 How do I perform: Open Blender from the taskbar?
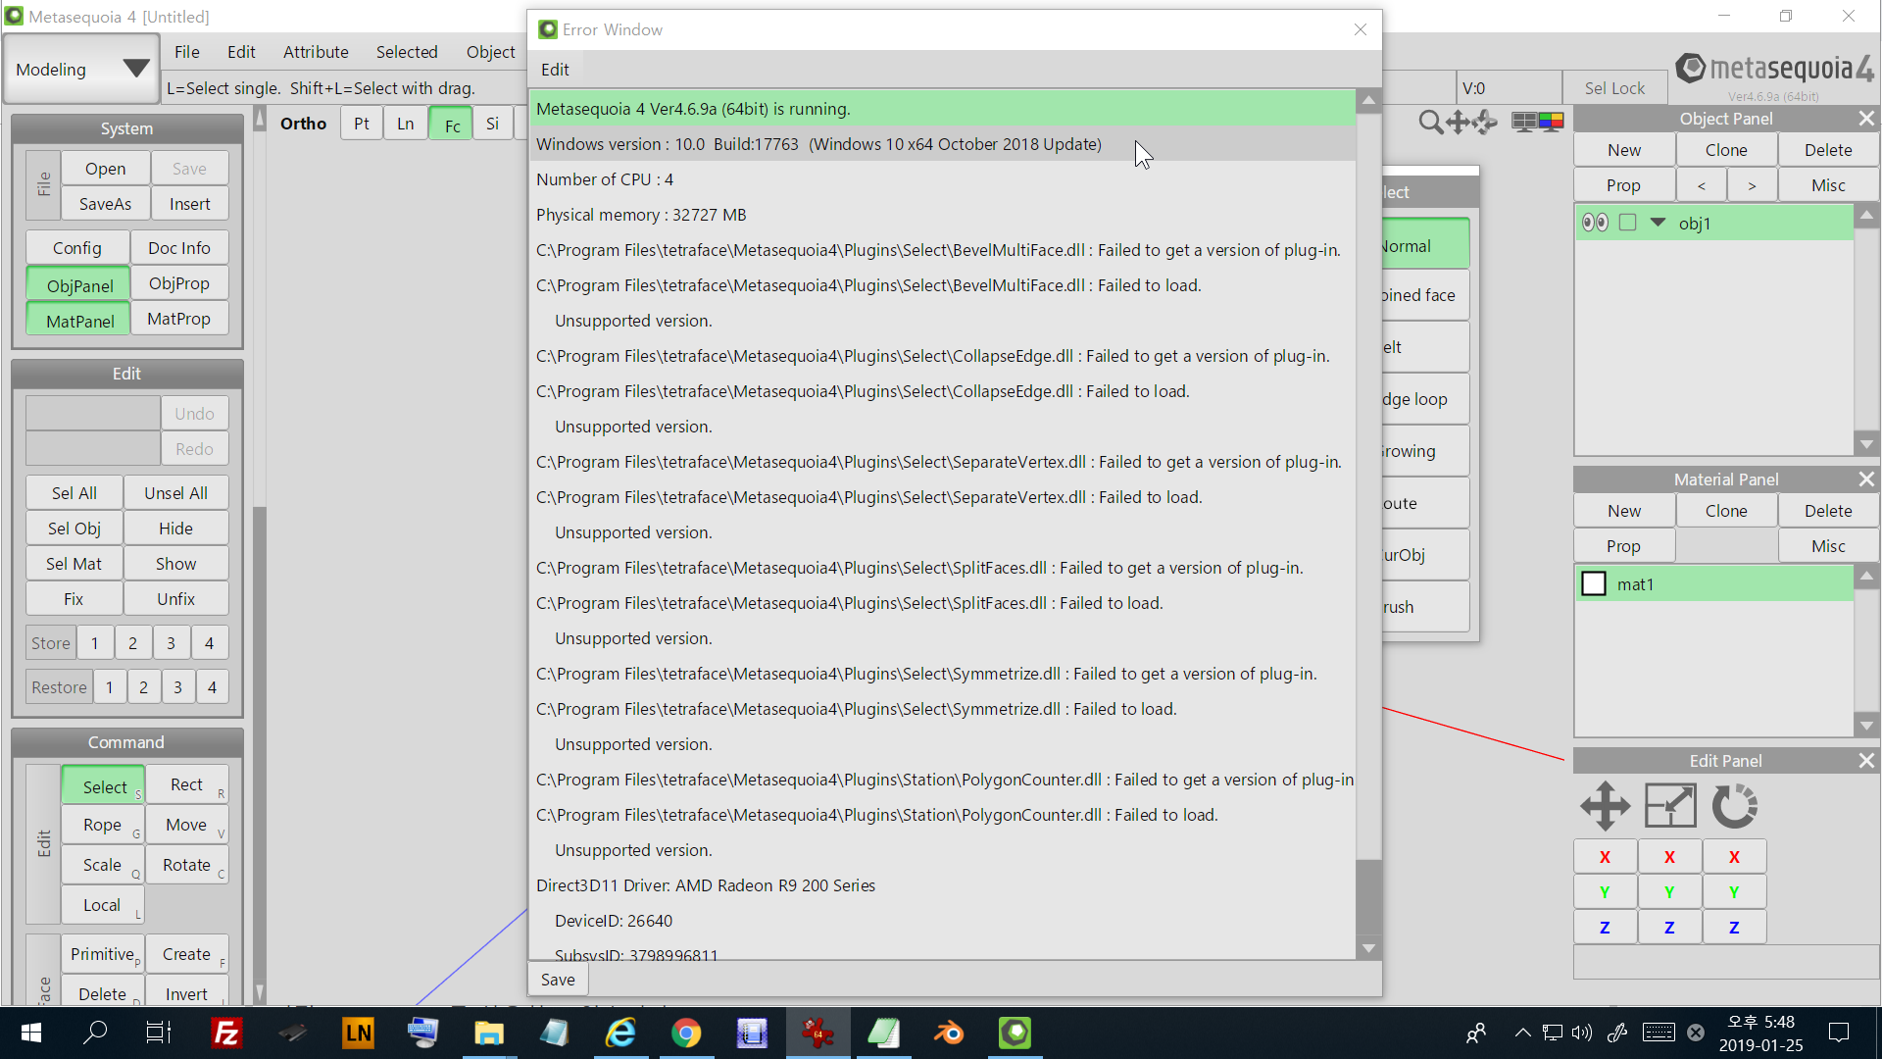click(949, 1033)
